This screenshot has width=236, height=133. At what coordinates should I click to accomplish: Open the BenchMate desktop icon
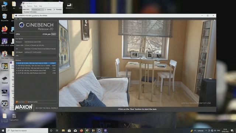(x=5, y=67)
